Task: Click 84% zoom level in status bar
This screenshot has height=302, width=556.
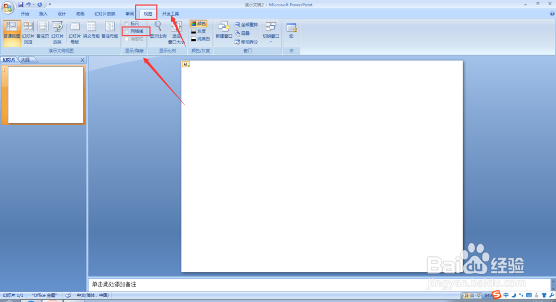Action: coord(488,295)
